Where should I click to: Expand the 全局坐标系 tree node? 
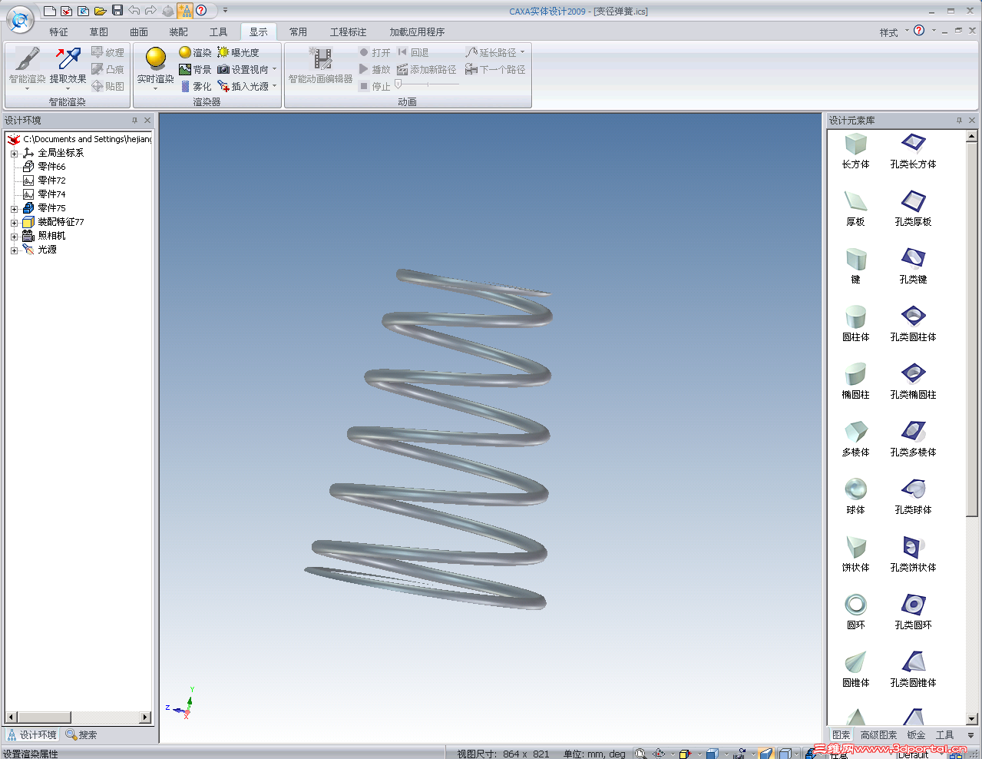tap(14, 153)
